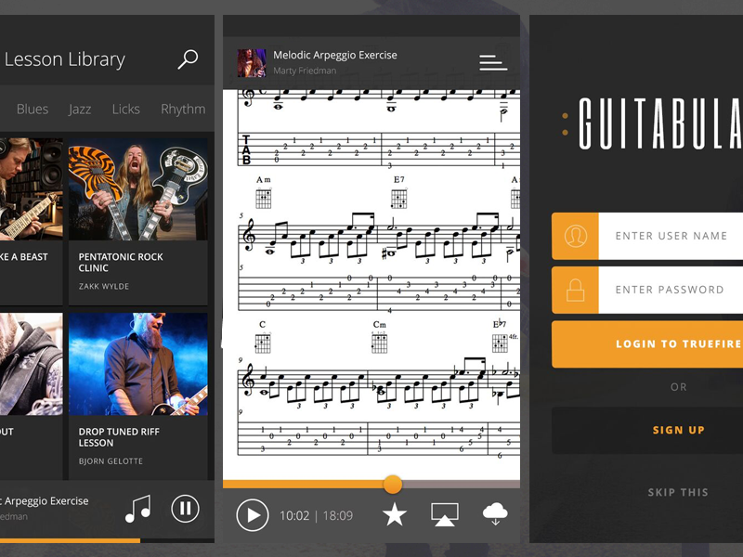
Task: Click the Eb7 chord diagram
Action: pos(501,343)
